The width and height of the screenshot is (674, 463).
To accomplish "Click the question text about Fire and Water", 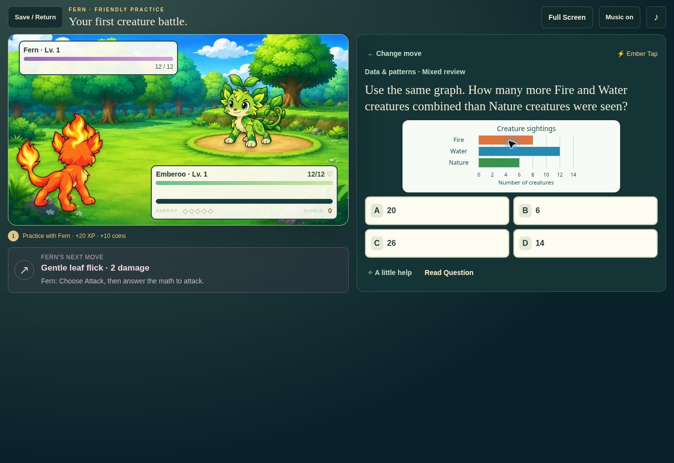I will pyautogui.click(x=496, y=98).
